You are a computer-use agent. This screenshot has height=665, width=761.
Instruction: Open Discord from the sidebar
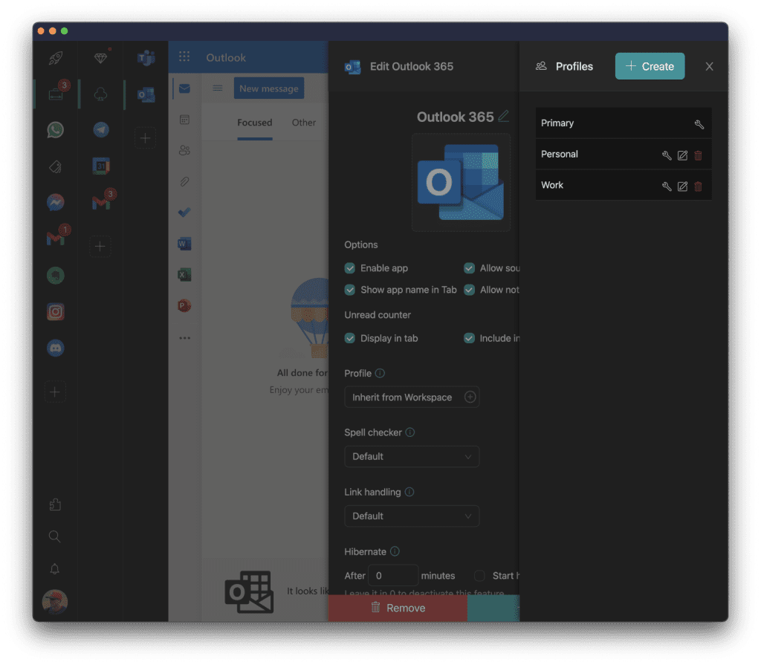point(56,348)
